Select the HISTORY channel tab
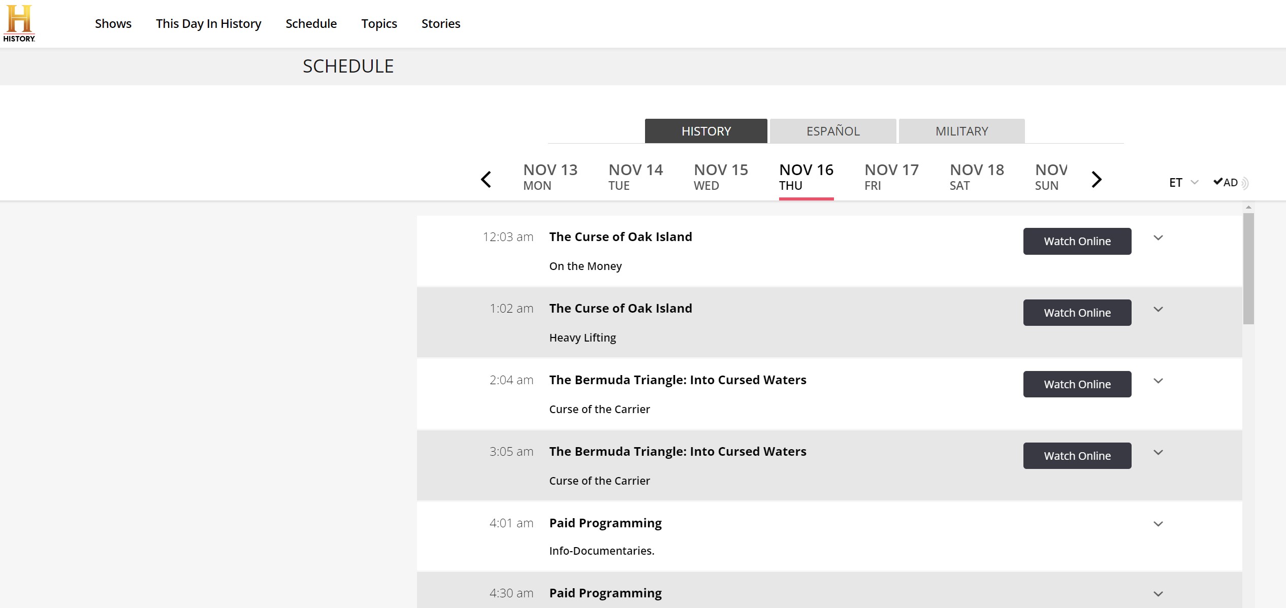The image size is (1286, 608). 706,131
